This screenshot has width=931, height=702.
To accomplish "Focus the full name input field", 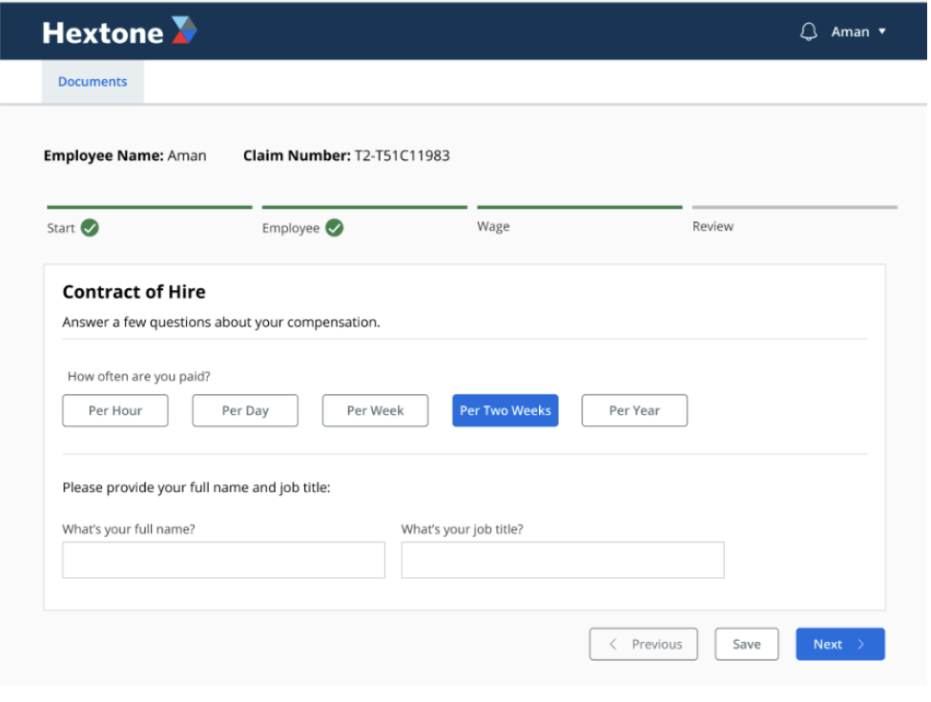I will [x=223, y=560].
